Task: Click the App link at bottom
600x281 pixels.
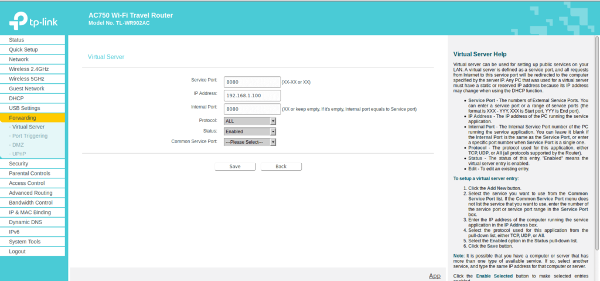Action: pyautogui.click(x=434, y=276)
